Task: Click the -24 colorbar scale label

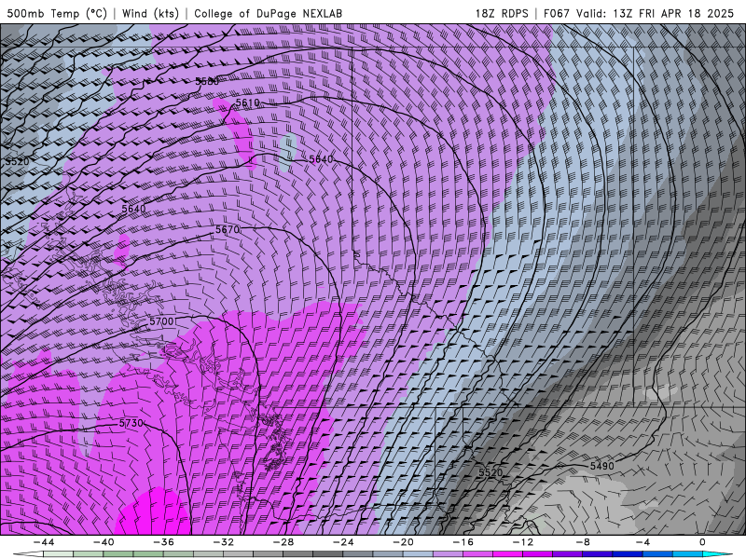Action: 343,542
